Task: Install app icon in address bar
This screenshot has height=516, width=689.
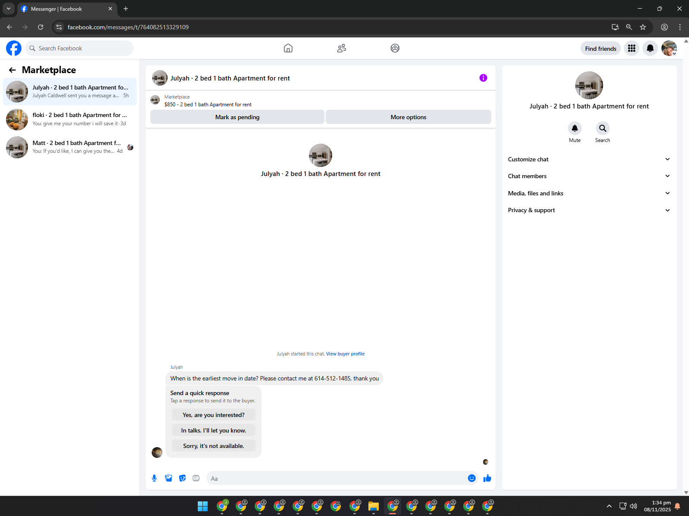Action: (x=615, y=27)
